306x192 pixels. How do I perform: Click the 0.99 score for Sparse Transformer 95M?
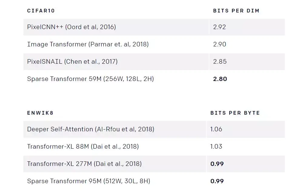point(217,181)
